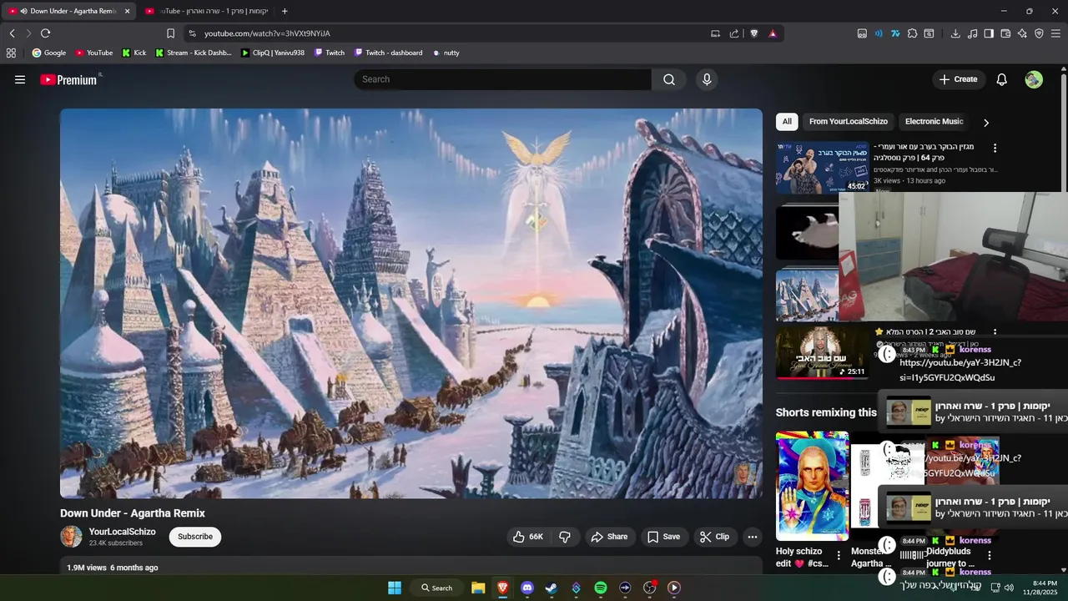Go back with browser back arrow
Screen dimensions: 1068x601
12,33
